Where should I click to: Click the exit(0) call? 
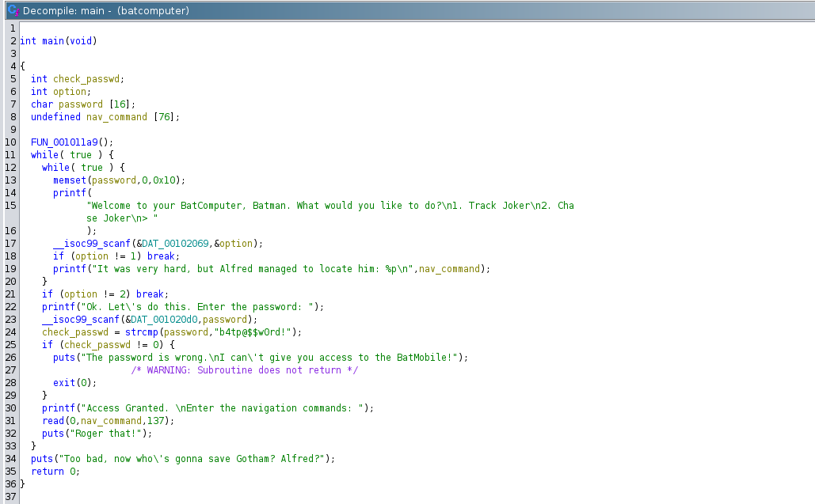point(73,383)
